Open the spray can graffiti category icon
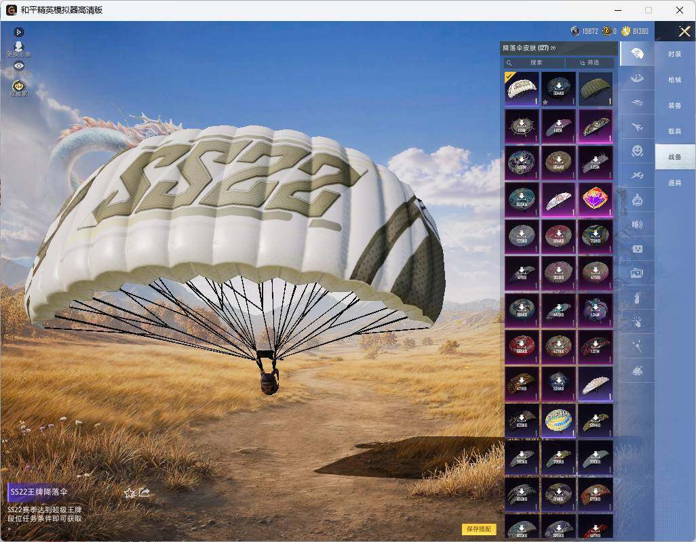Screen dimensions: 696x542 click(637, 297)
